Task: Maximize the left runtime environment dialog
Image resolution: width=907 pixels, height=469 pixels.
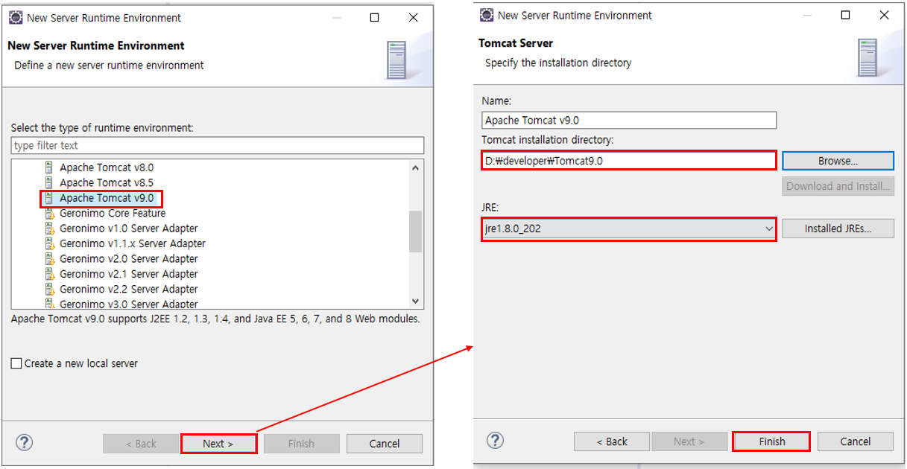Action: click(x=375, y=17)
